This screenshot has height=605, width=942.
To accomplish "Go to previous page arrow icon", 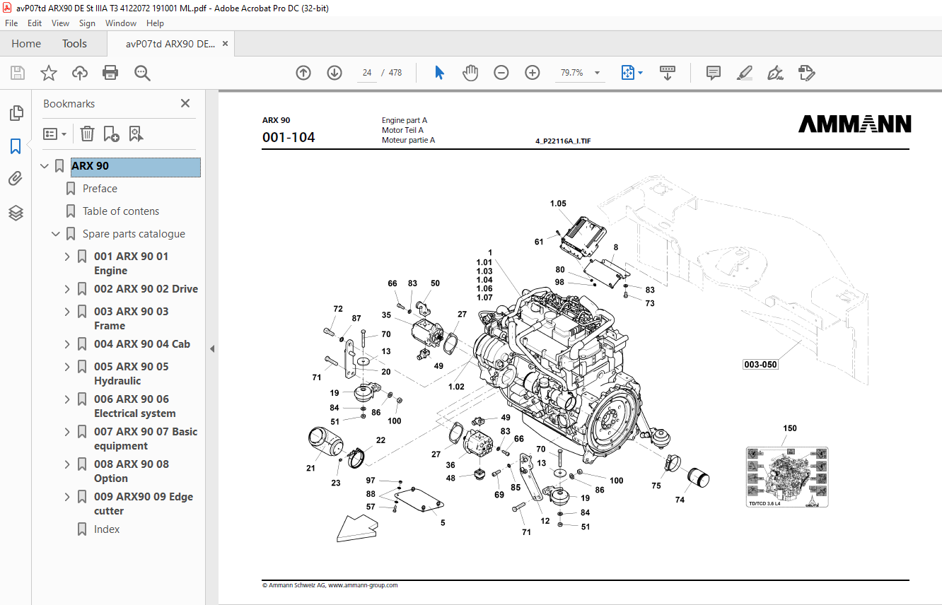I will [x=303, y=73].
